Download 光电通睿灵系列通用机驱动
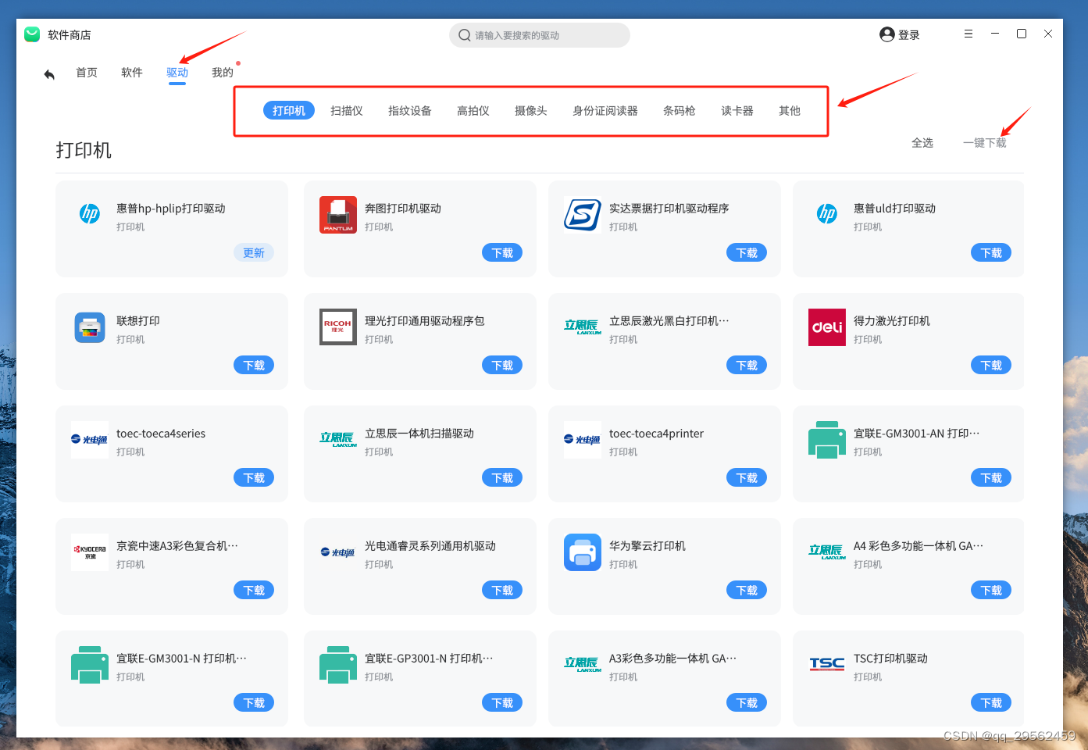 click(x=502, y=591)
